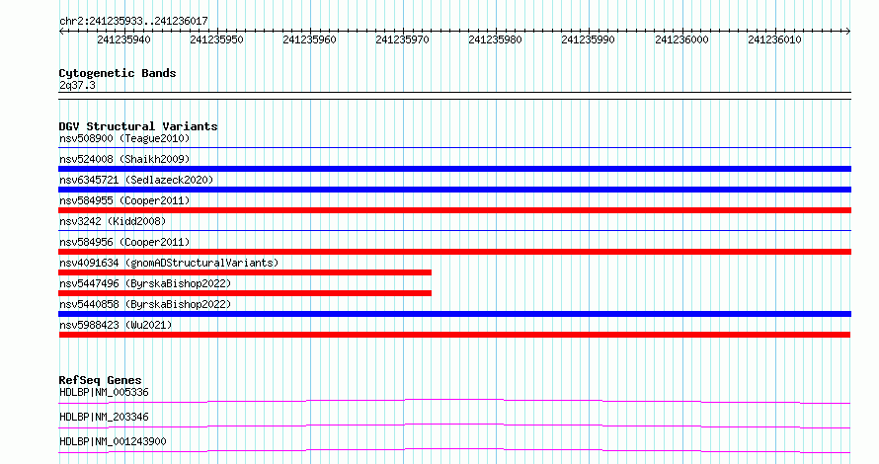Click the chr2:241235933..241236017 region label
Screen dimensions: 879x464
click(x=133, y=21)
